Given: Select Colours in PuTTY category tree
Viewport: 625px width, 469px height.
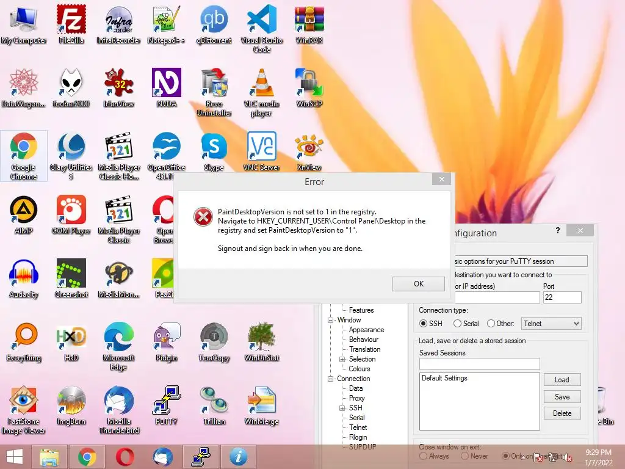Looking at the screenshot, I should coord(359,369).
